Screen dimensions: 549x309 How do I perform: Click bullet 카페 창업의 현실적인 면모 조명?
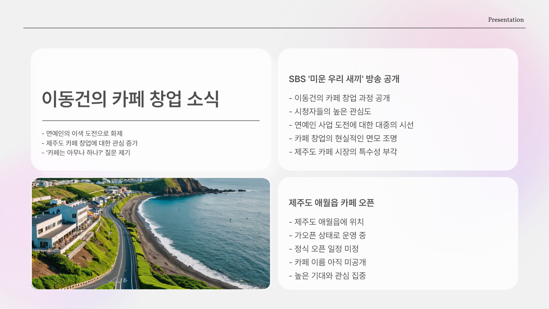point(343,138)
